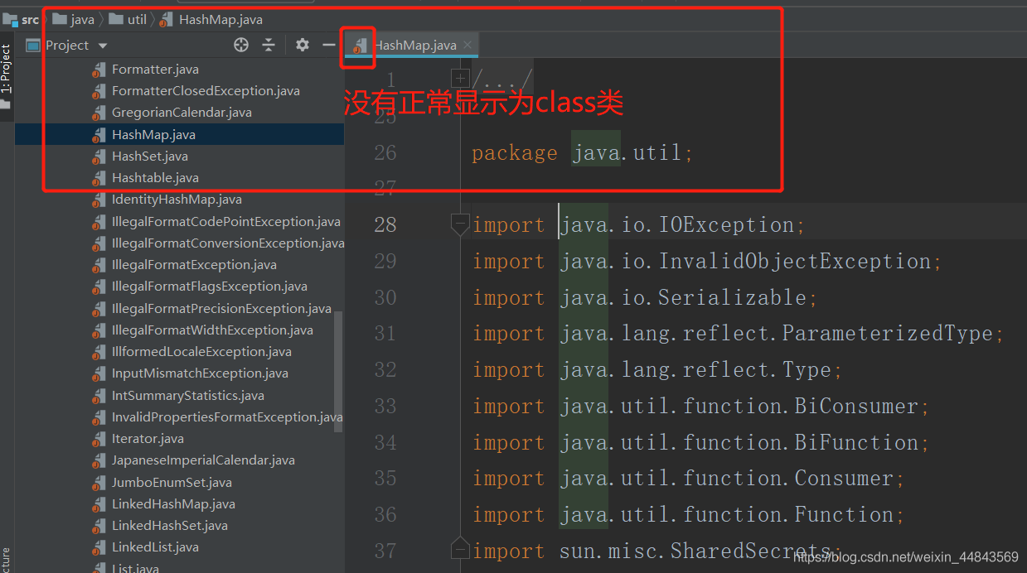This screenshot has height=573, width=1027.
Task: Click line number 31 in the gutter
Action: coord(385,334)
